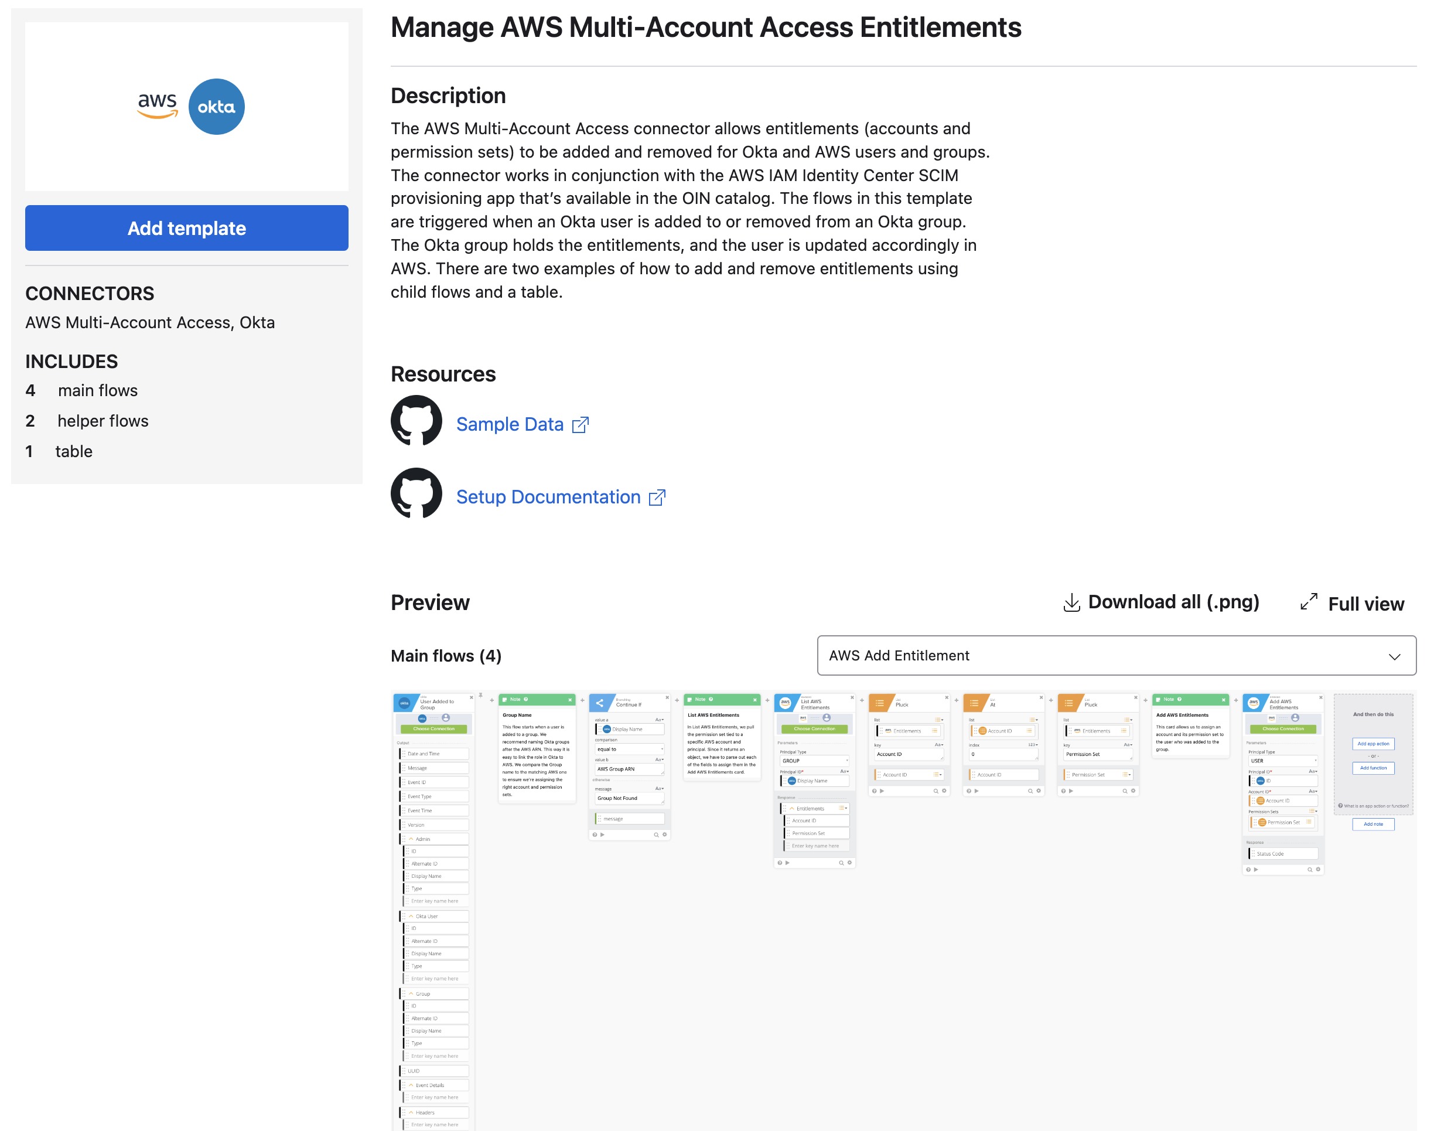
Task: Collapse the Entitlements response group in preview
Action: pyautogui.click(x=791, y=809)
